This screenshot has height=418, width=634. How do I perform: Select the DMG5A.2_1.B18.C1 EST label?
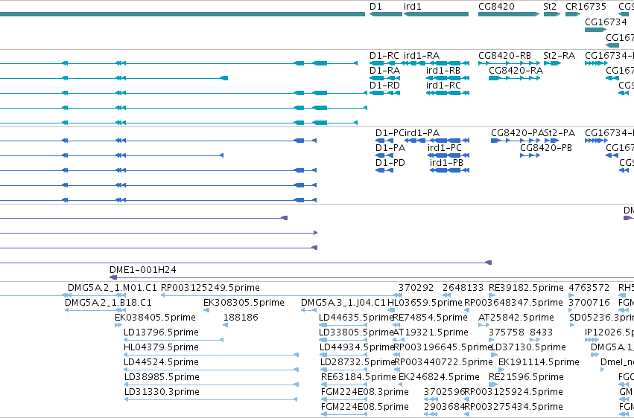pos(108,303)
